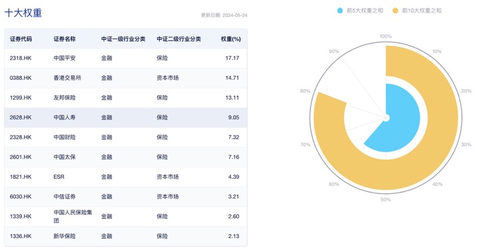Click the 证券名称 column header
Image resolution: width=486 pixels, height=250 pixels.
click(x=65, y=39)
